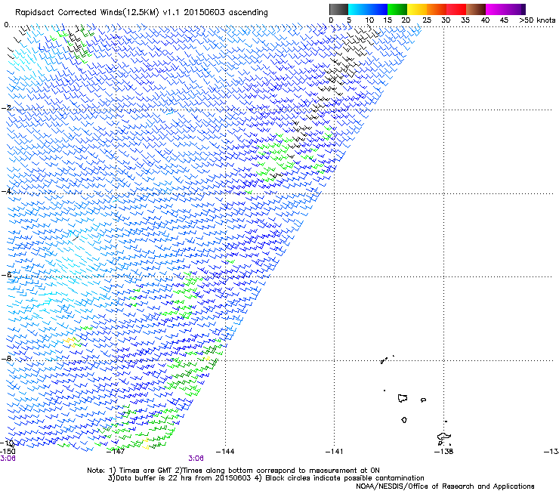Click the purple "3:08" time left of -144
The image size is (559, 491).
coord(196,459)
